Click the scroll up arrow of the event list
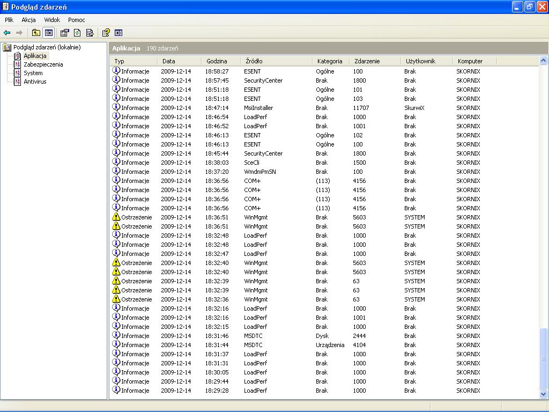 (x=544, y=61)
